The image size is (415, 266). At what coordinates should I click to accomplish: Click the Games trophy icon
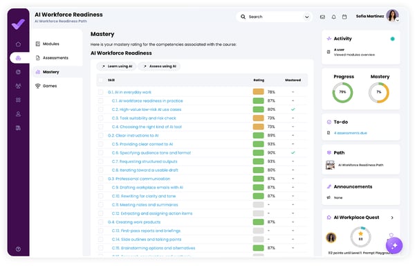tap(38, 86)
